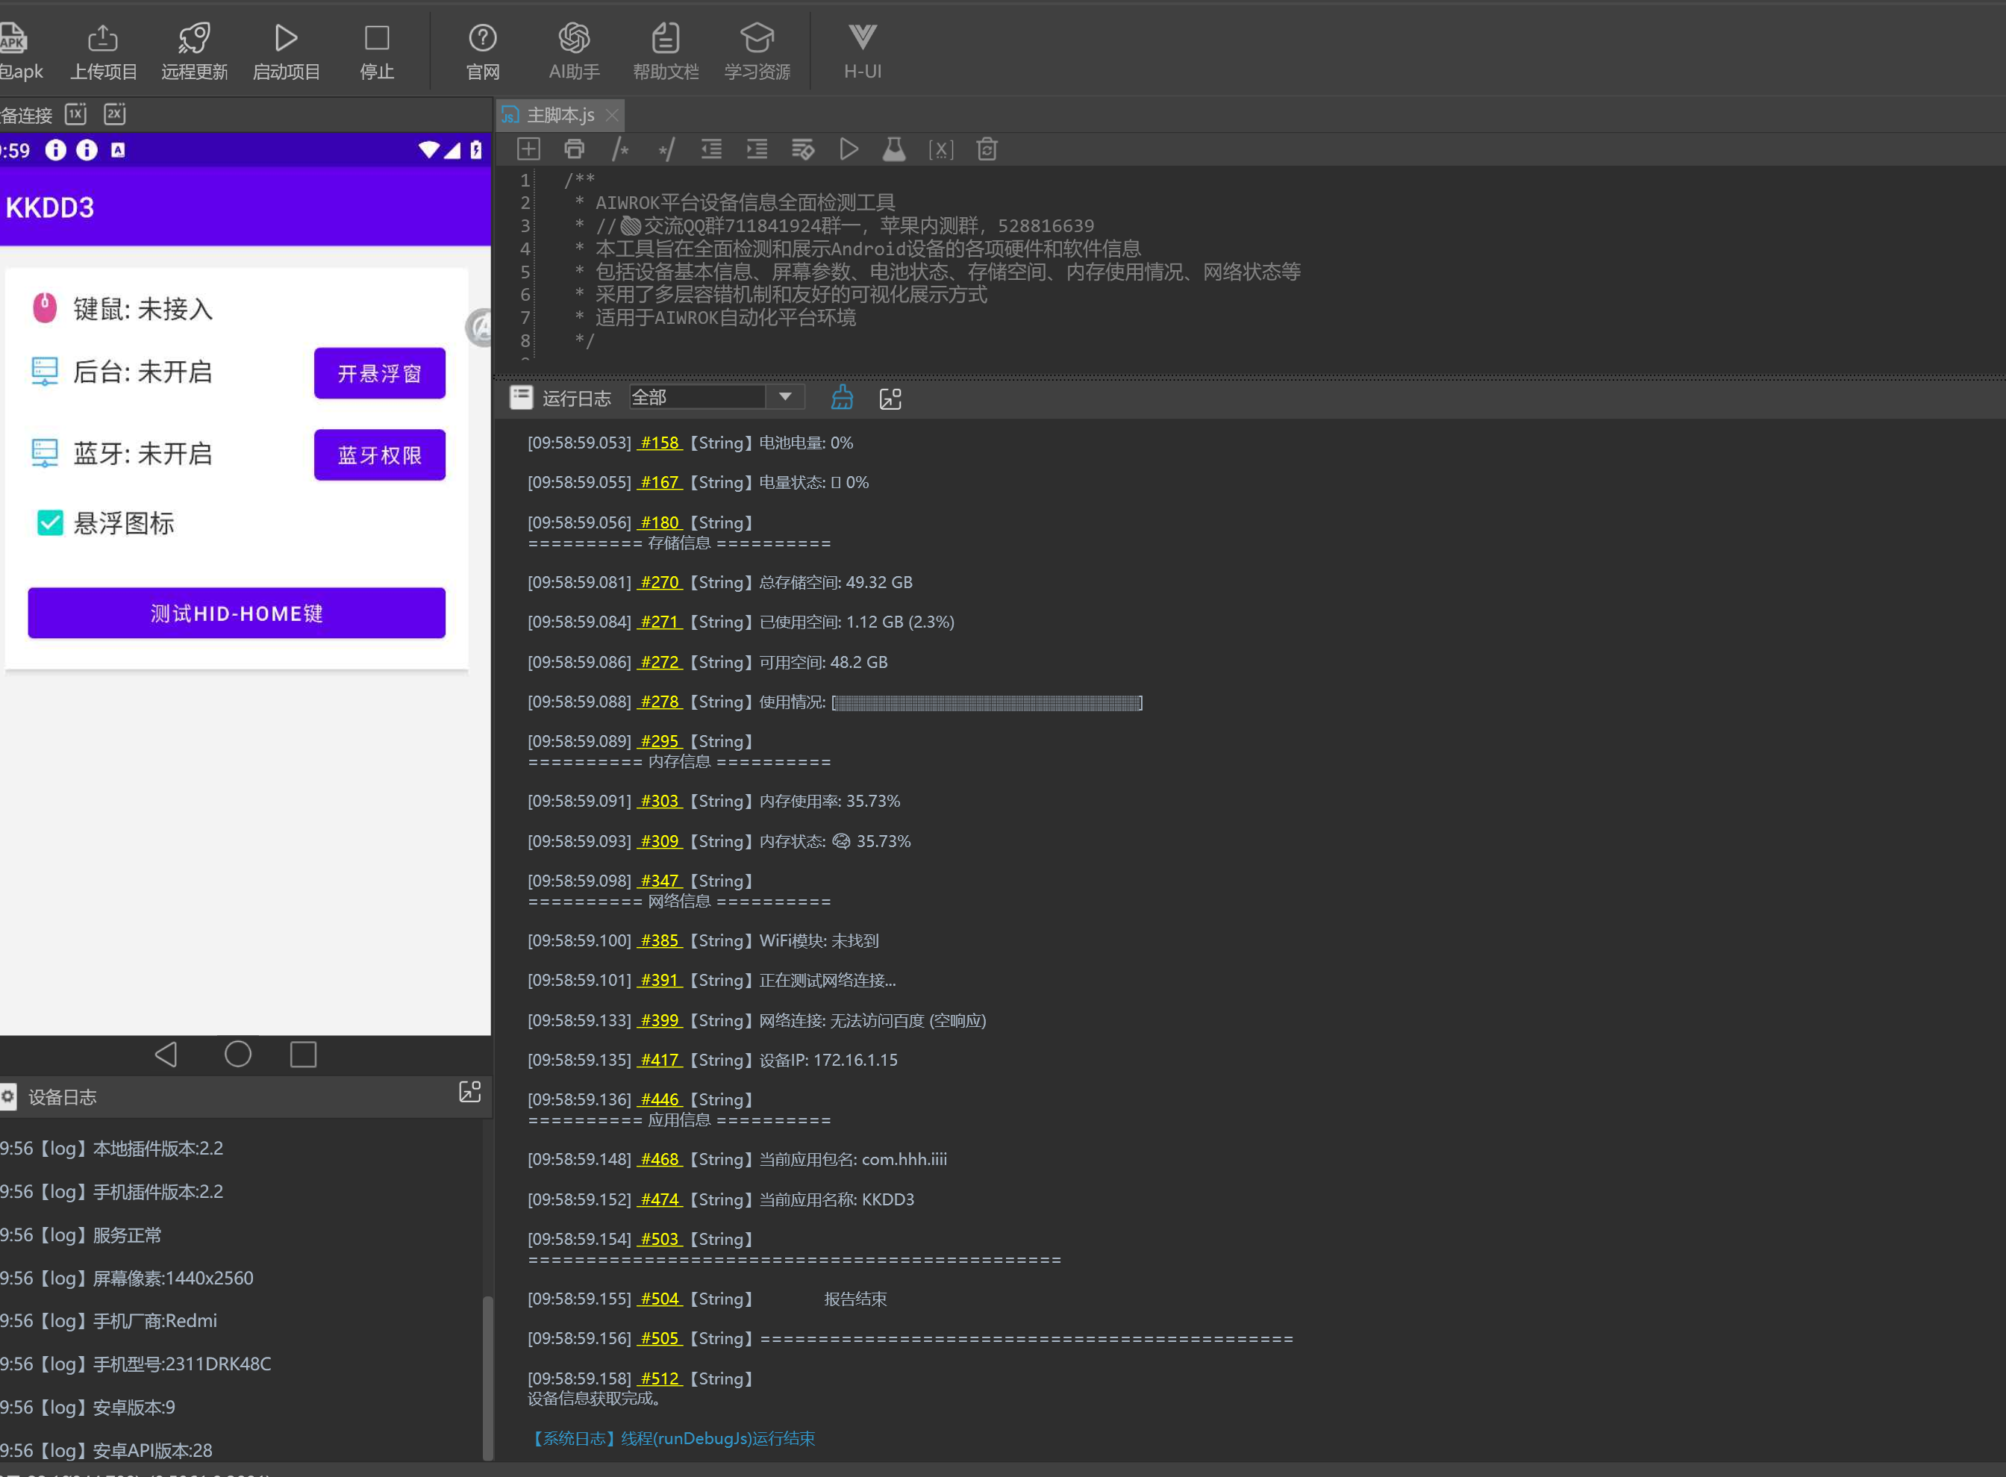This screenshot has height=1477, width=2006.
Task: Clear run log with broom icon
Action: [x=842, y=398]
